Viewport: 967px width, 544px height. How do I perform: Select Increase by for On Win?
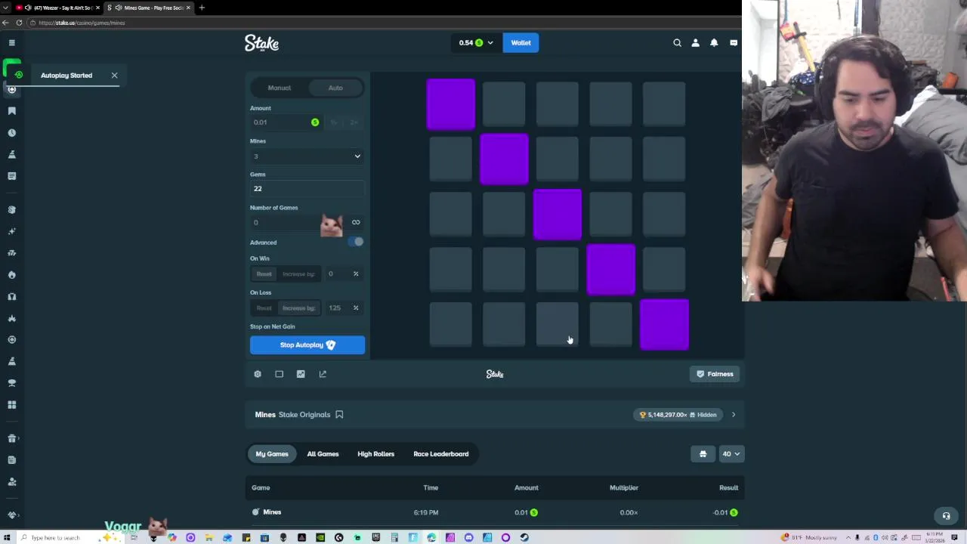298,274
